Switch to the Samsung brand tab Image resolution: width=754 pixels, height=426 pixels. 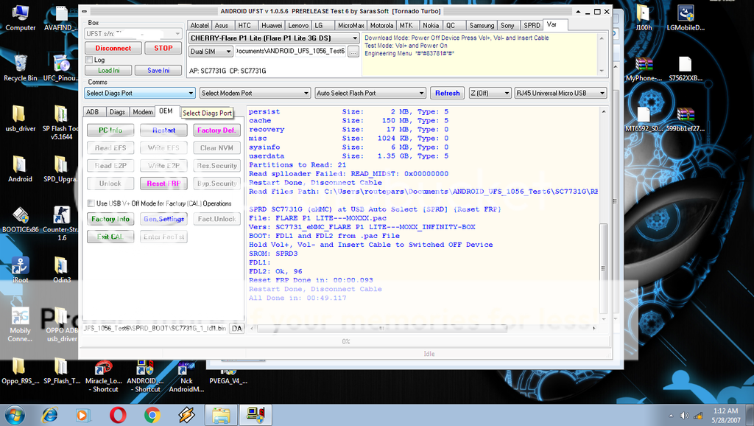482,25
